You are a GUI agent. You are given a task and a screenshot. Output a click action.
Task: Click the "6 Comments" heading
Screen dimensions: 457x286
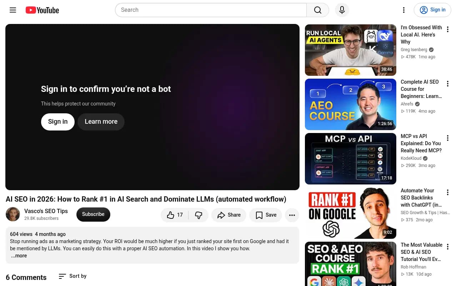click(26, 277)
